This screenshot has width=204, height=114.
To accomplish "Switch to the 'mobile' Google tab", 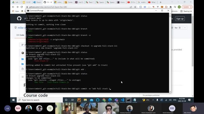I will pos(142,2).
